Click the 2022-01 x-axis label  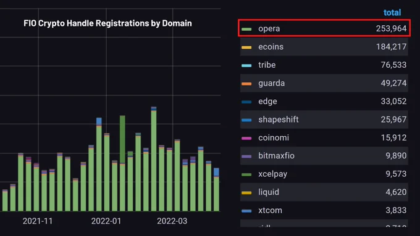tap(106, 221)
